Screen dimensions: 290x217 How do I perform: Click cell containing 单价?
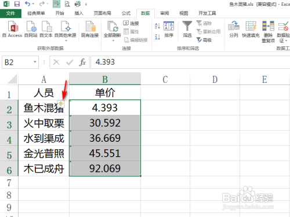[x=105, y=93]
